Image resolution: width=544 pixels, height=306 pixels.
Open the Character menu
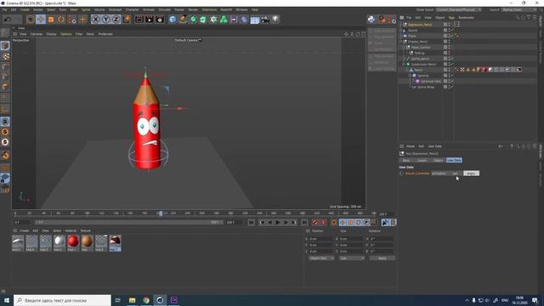133,9
